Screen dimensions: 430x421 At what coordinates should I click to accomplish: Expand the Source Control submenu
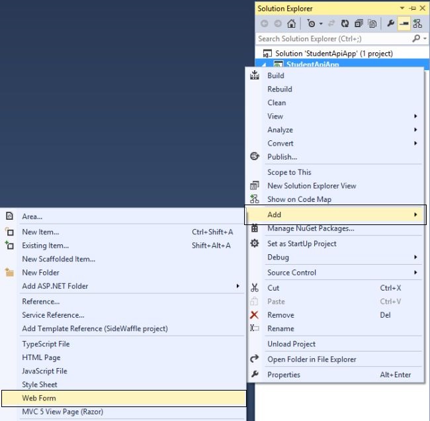pos(335,273)
